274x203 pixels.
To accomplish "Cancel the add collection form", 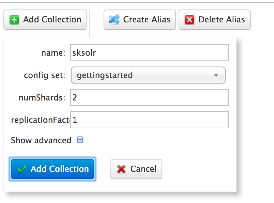I will point(136,169).
